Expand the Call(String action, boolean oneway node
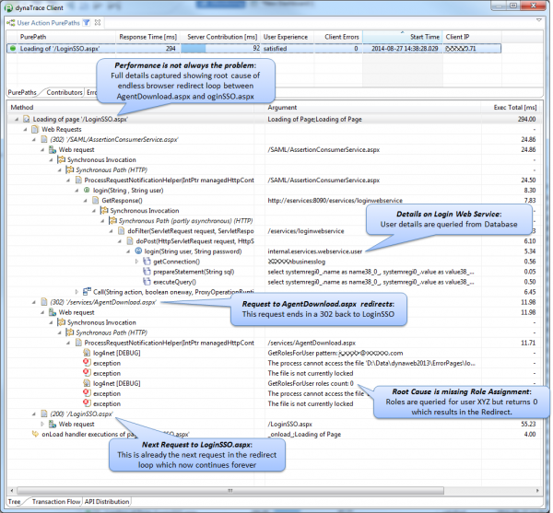The height and width of the screenshot is (513, 553). 76,292
